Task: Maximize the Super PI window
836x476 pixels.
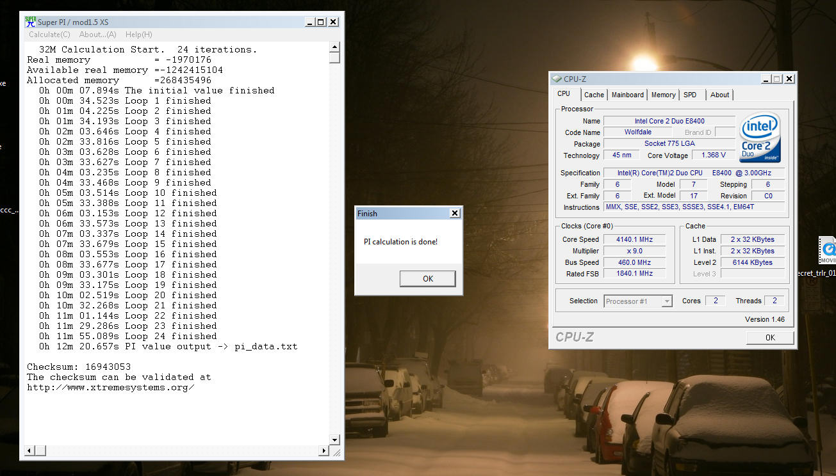Action: tap(321, 22)
